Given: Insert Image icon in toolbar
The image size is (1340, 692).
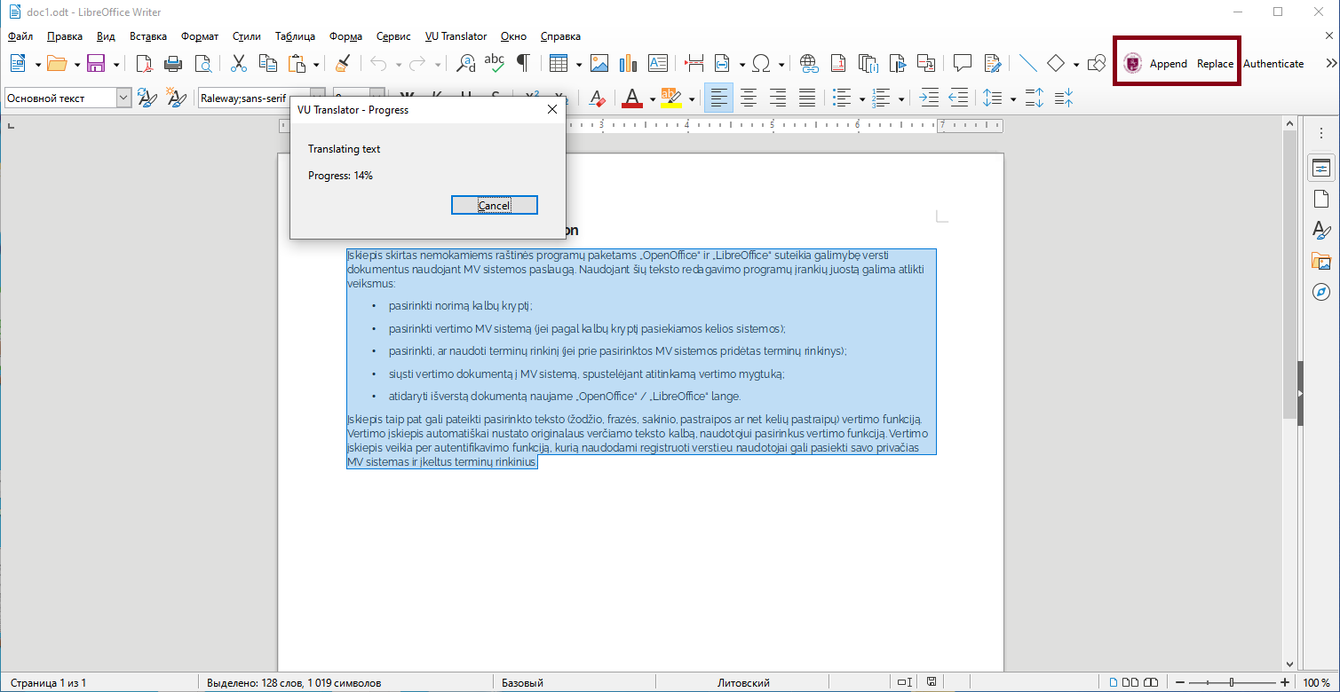Looking at the screenshot, I should pyautogui.click(x=599, y=64).
